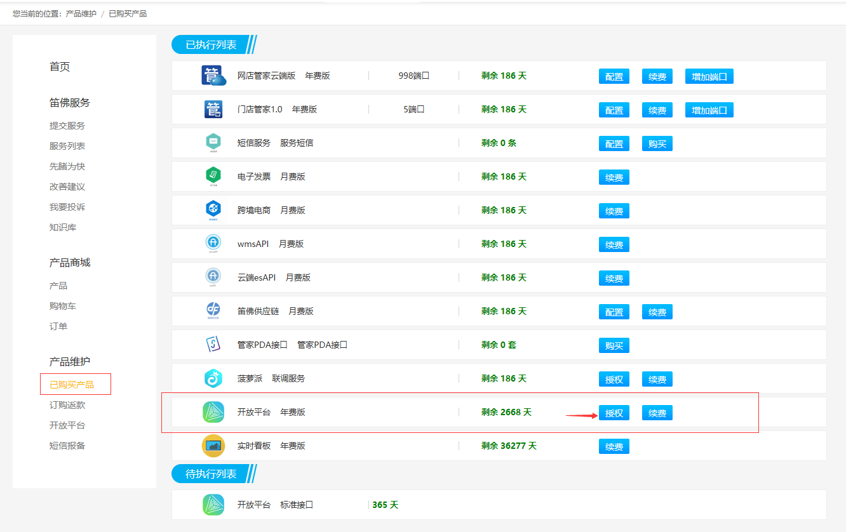The width and height of the screenshot is (846, 532).
Task: Renew 实时看板 with 续费 button
Action: pos(614,446)
